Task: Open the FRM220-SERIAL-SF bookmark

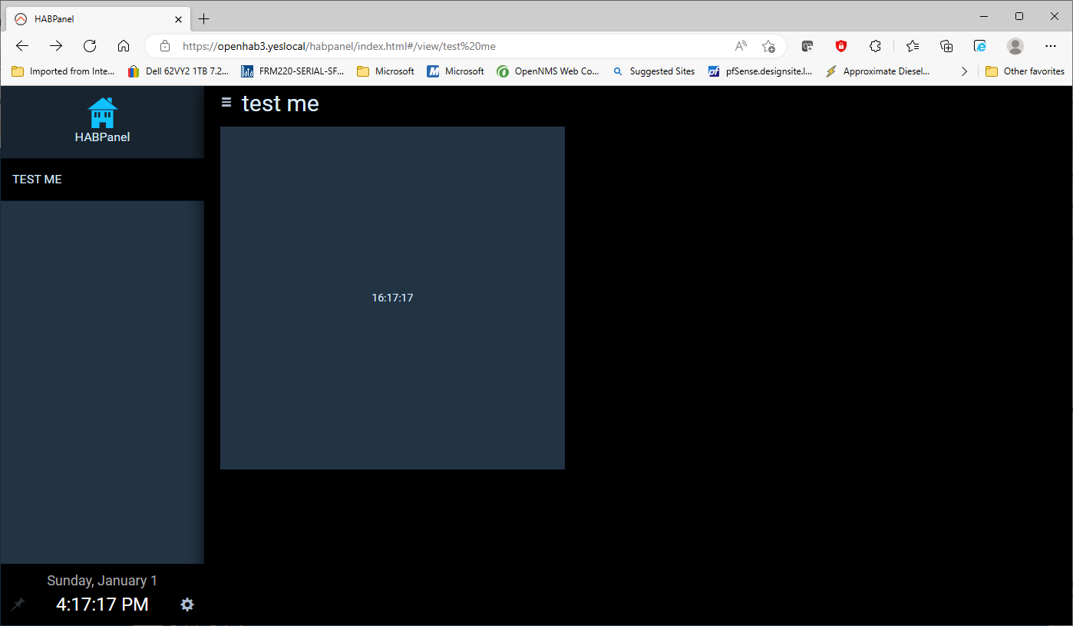Action: 292,71
